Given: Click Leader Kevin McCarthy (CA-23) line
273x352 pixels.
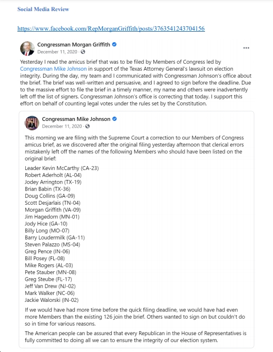Looking at the screenshot, I should [62, 168].
